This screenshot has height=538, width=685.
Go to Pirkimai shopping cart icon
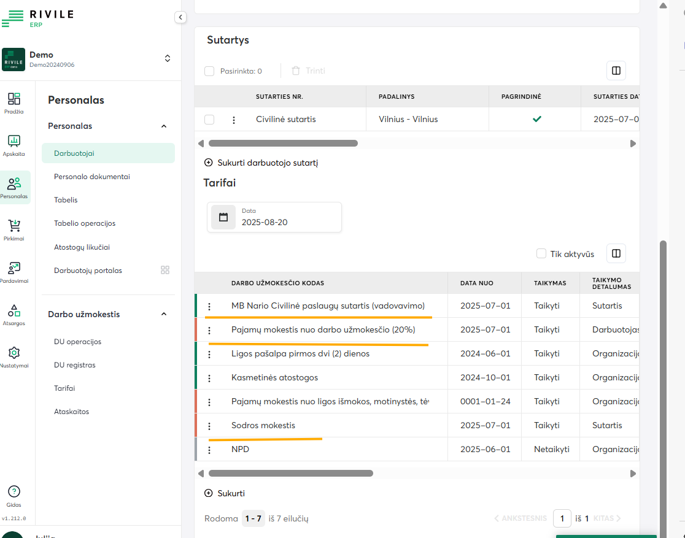point(14,229)
